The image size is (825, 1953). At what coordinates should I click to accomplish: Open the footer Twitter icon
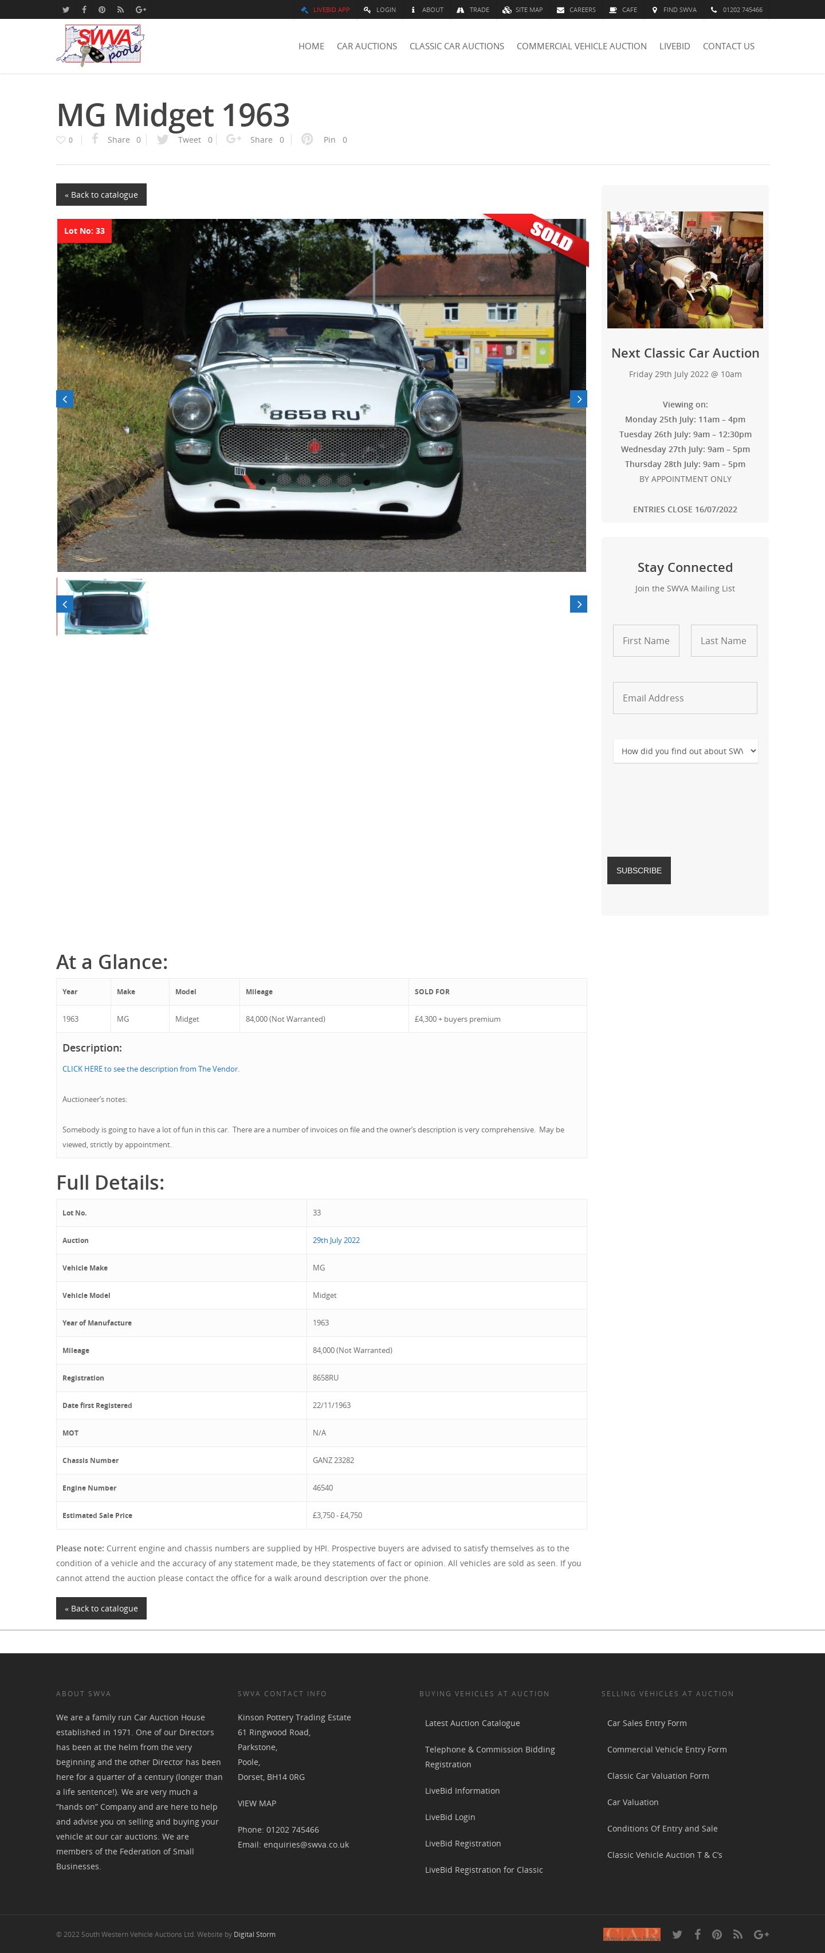pos(677,1935)
